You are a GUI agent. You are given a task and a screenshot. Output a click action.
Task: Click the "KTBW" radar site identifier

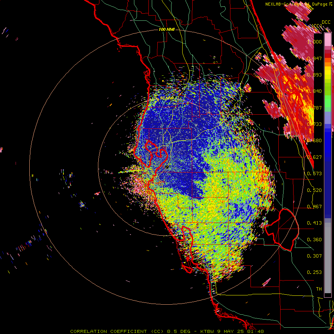pos(207,331)
